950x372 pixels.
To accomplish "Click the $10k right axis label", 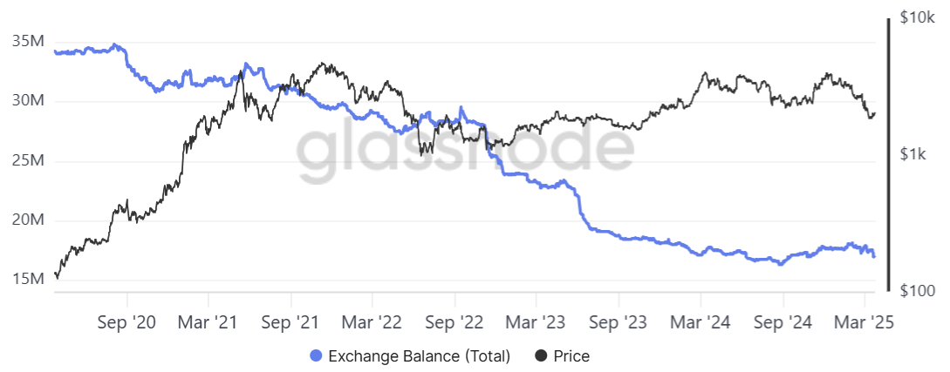I will [917, 17].
